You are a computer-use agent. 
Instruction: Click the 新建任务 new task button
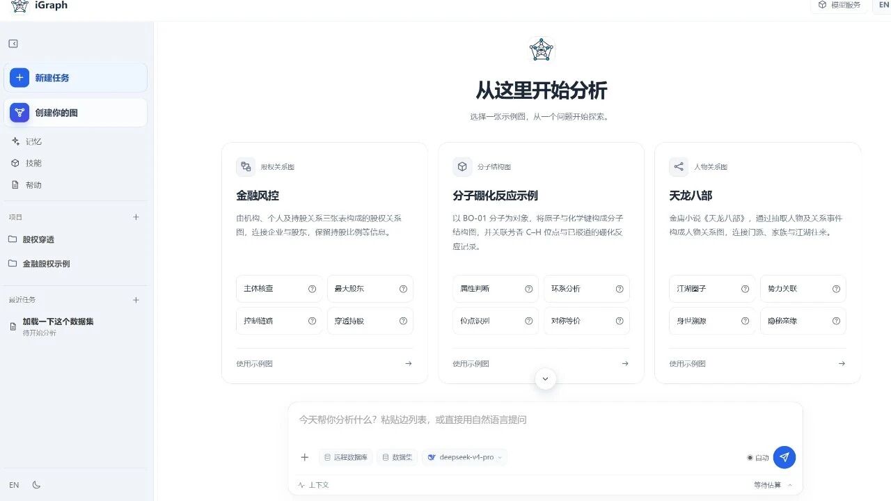click(x=76, y=78)
